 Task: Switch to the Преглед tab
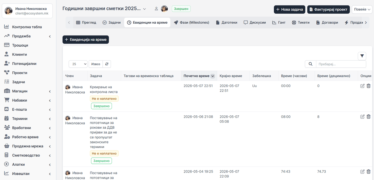click(86, 23)
